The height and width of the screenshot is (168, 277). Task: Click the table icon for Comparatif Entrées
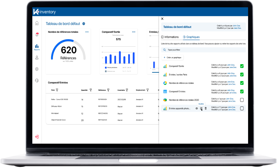[165, 92]
